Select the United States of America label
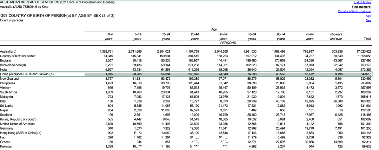 (17, 124)
